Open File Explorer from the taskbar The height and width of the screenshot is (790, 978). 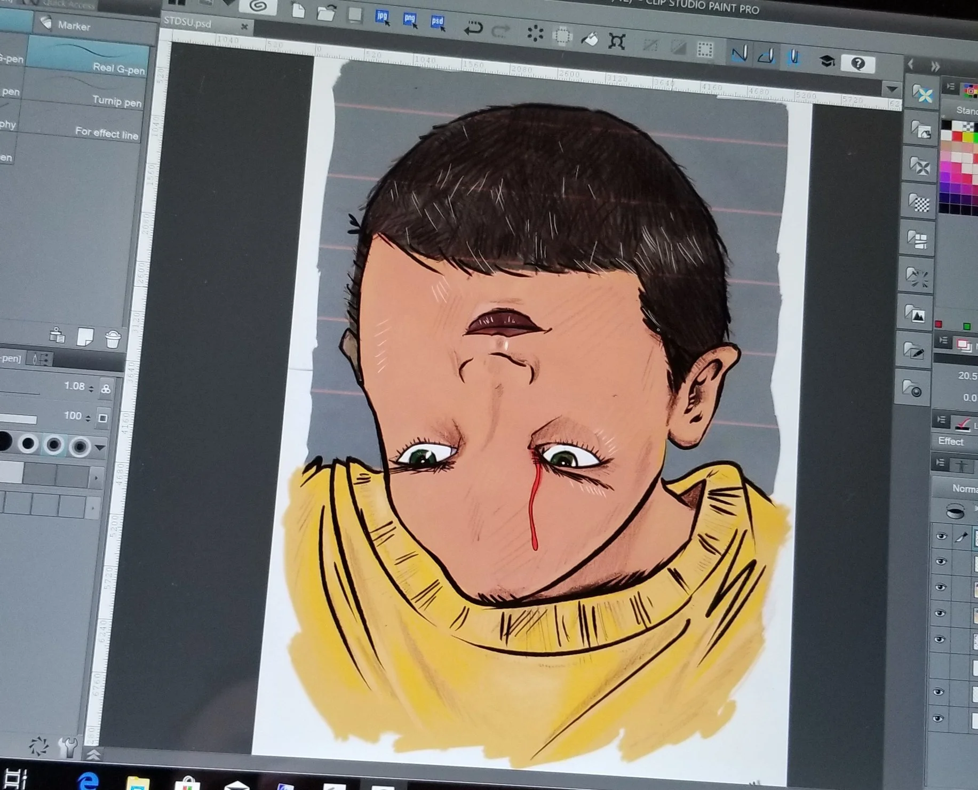click(x=138, y=784)
